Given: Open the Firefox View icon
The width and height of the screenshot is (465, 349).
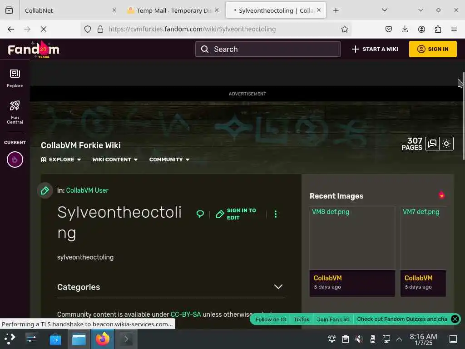Looking at the screenshot, I should 9,10.
